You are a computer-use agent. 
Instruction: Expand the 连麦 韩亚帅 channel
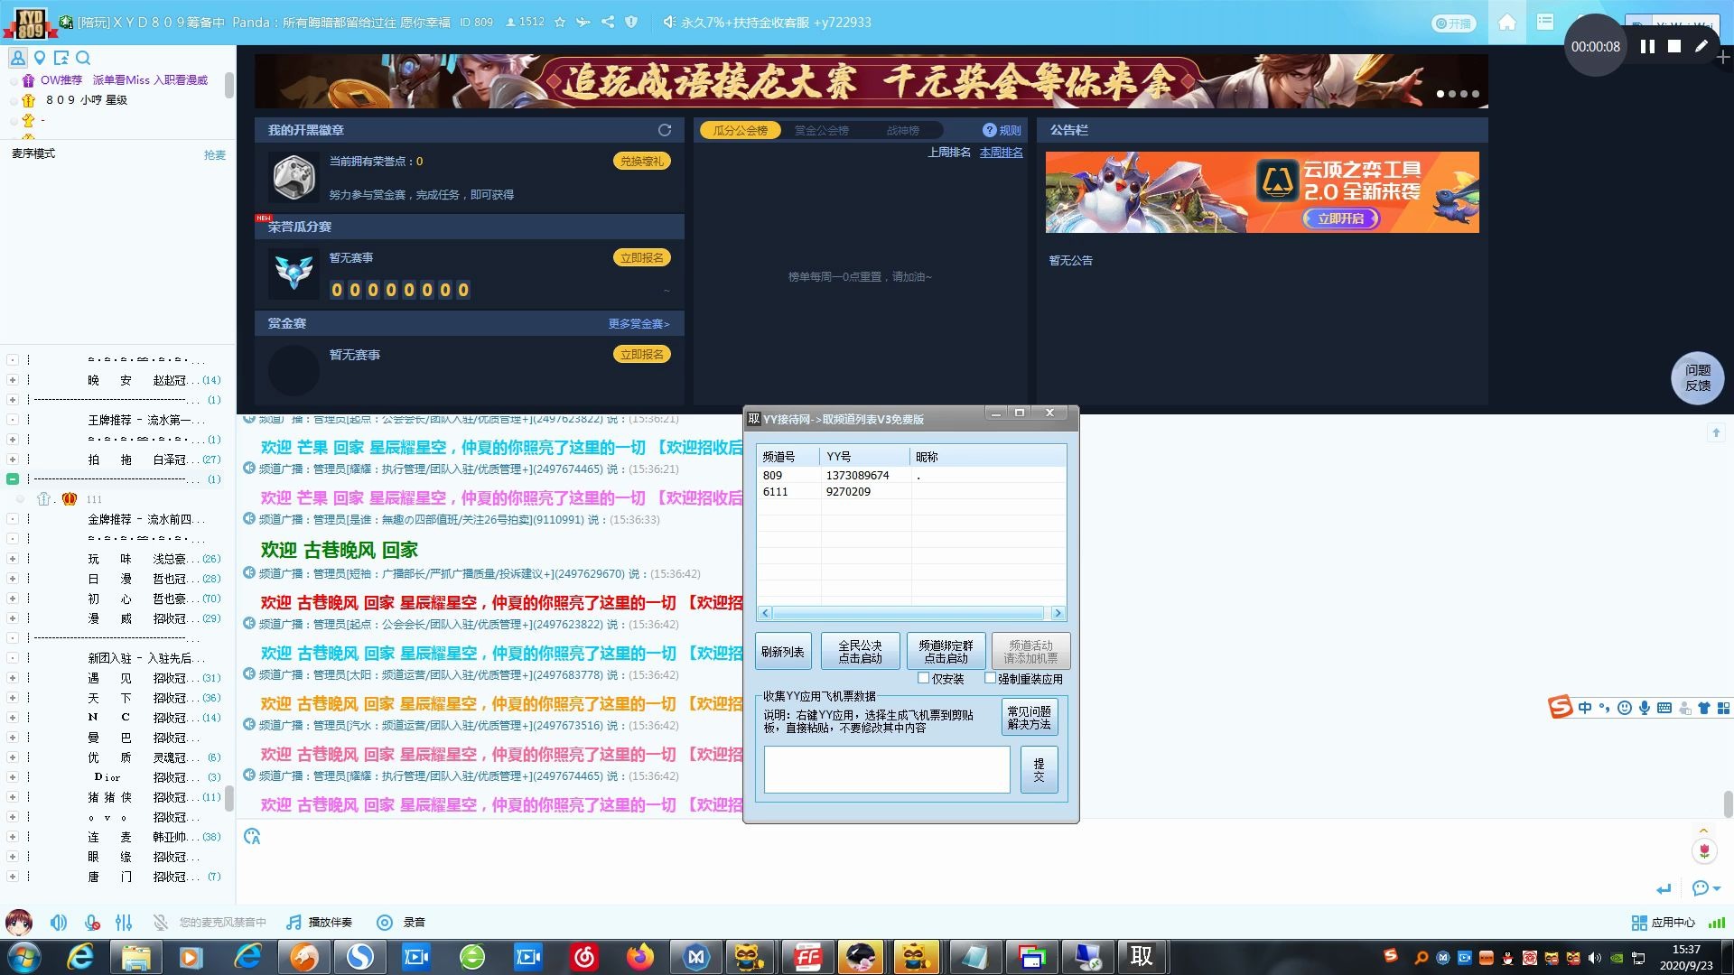[13, 837]
